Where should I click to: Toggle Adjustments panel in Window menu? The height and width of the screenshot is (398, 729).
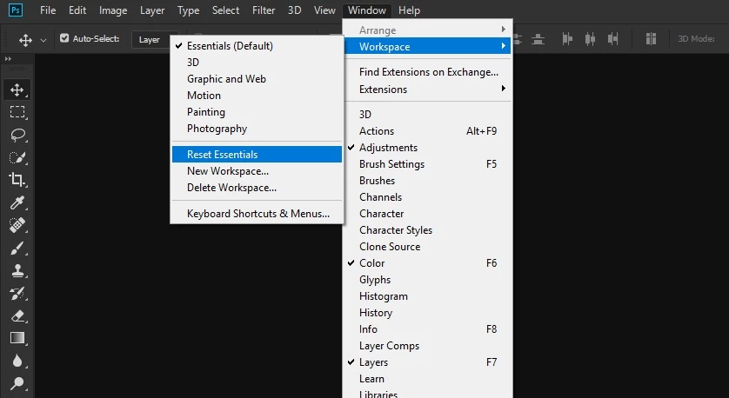[427, 148]
